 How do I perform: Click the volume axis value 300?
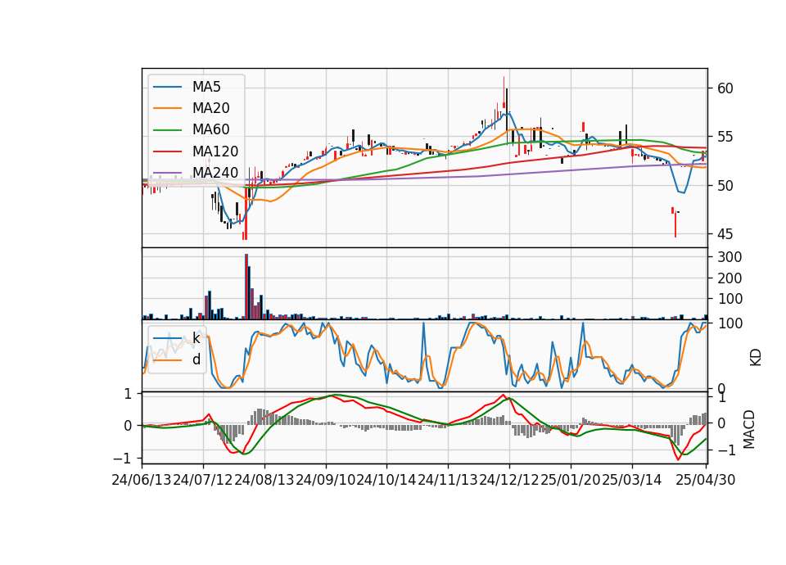pyautogui.click(x=730, y=257)
